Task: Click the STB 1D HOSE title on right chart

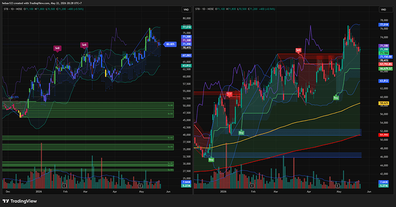Action: (204, 9)
